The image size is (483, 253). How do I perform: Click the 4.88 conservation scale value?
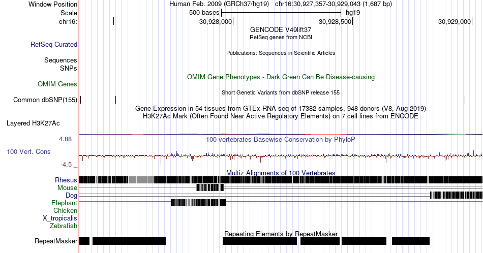[65, 139]
